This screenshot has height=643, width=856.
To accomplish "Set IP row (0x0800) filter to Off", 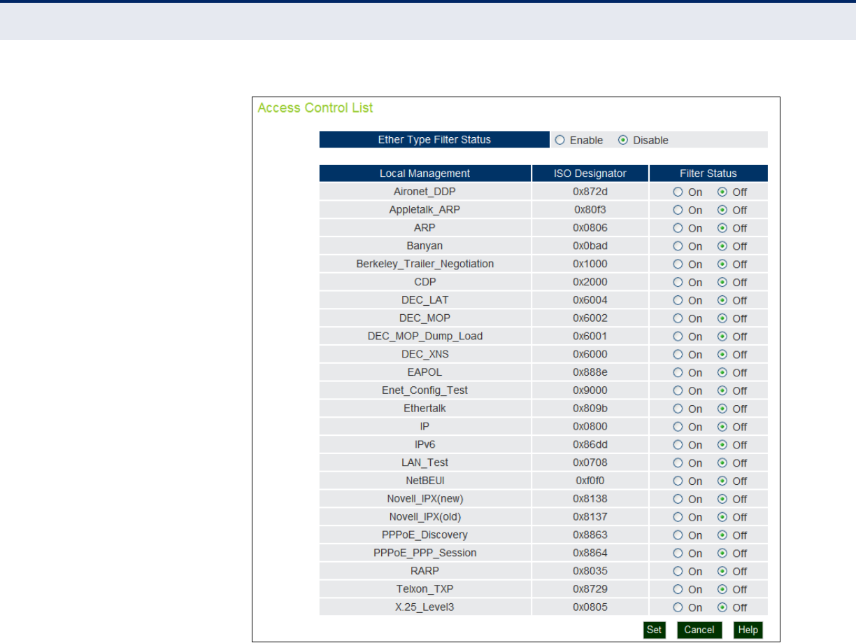I will point(722,427).
